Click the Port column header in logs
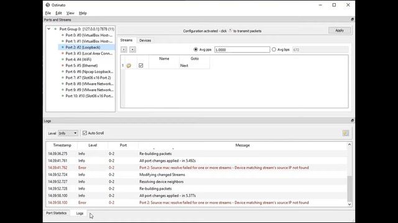Screen dimensions: 398x223 click(123, 146)
